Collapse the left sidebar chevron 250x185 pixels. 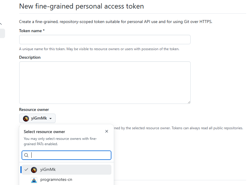pyautogui.click(x=1, y=24)
